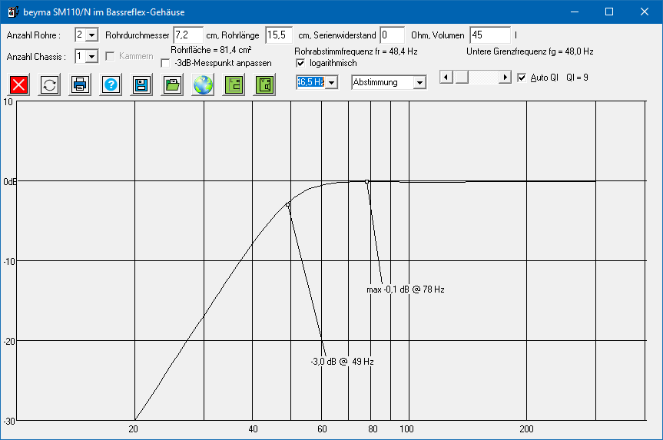Open the Anzahl Rohre dropdown

tap(91, 35)
